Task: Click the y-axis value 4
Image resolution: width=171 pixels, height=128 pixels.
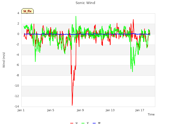Action: (18, 13)
